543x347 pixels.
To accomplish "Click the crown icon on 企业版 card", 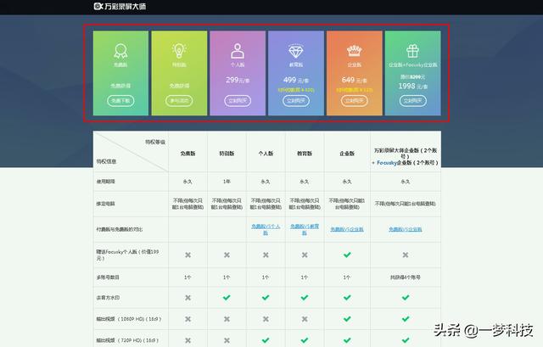I will (x=355, y=51).
